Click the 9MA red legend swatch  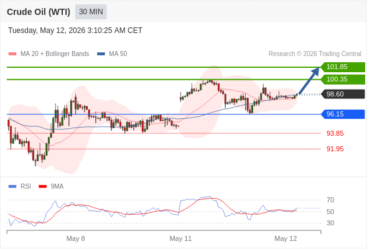click(42, 187)
